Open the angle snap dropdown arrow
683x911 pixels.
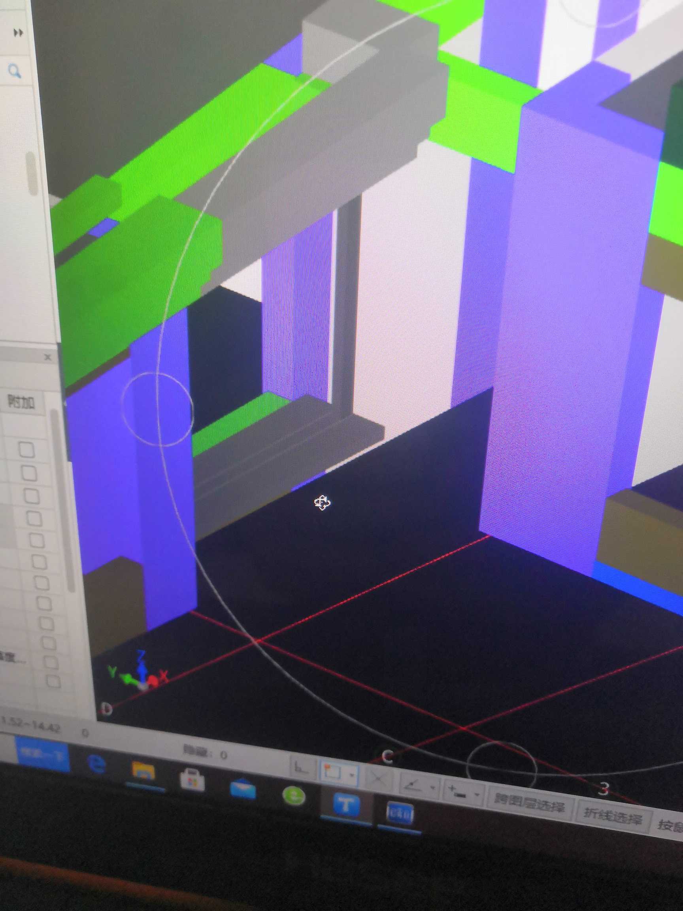pos(433,788)
